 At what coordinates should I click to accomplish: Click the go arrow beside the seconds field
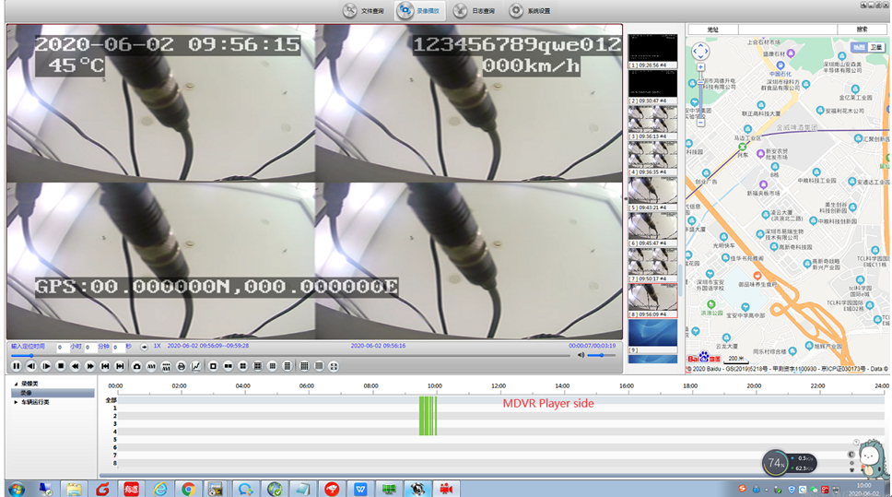click(144, 347)
